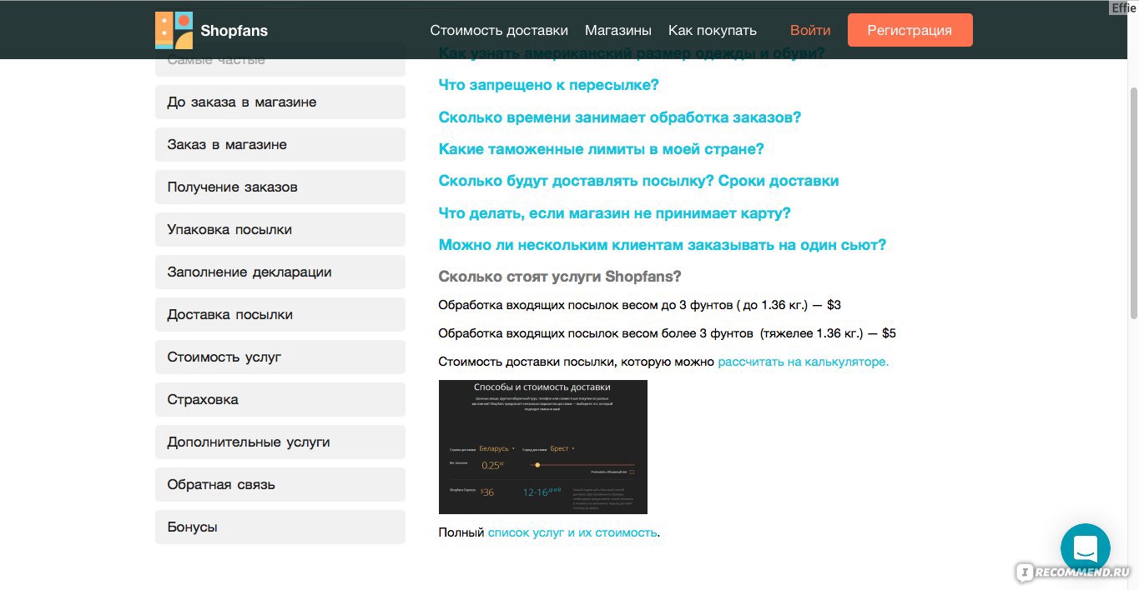Follow the рассчитать на калькуляторе link
This screenshot has width=1139, height=590.
pyautogui.click(x=804, y=362)
